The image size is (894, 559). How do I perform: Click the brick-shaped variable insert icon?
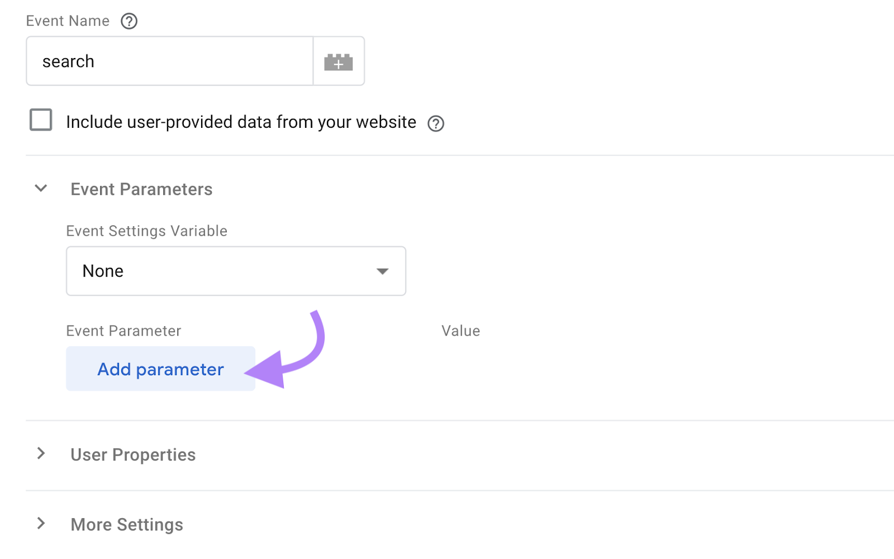[x=339, y=61]
